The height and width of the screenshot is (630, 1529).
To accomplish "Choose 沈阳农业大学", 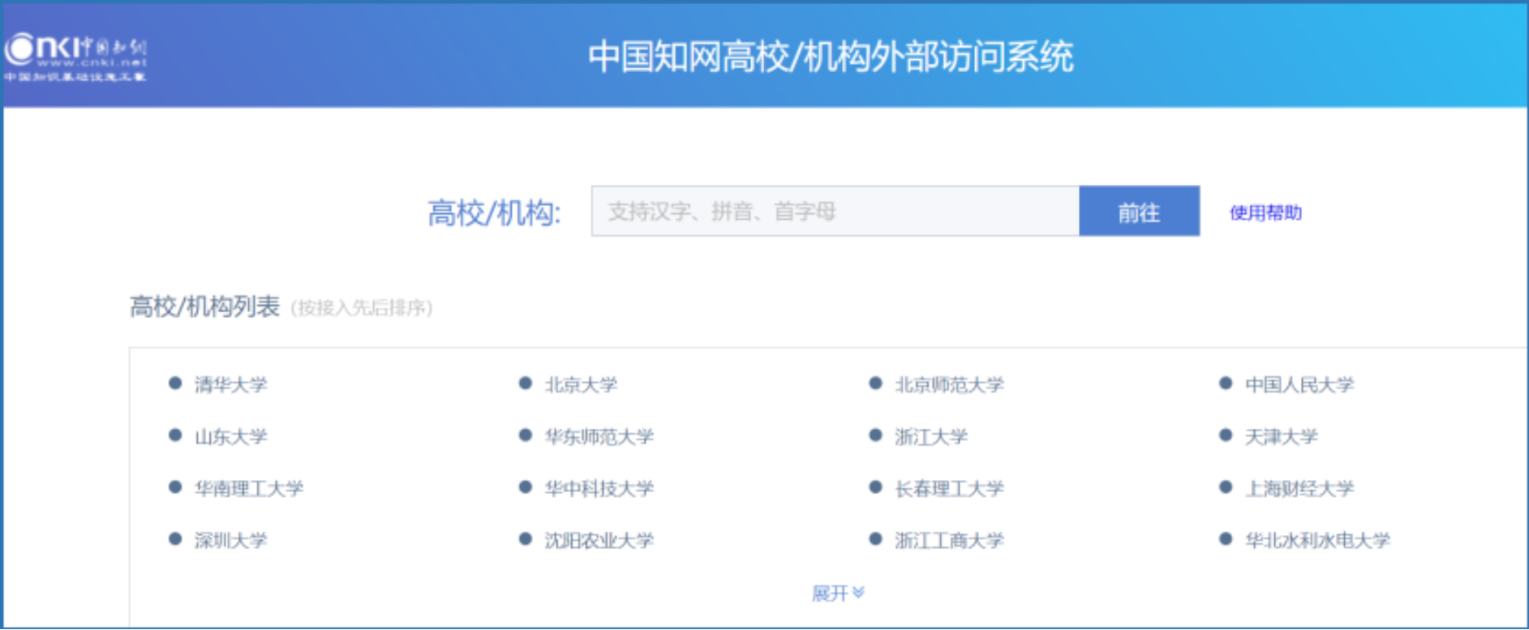I will [599, 540].
